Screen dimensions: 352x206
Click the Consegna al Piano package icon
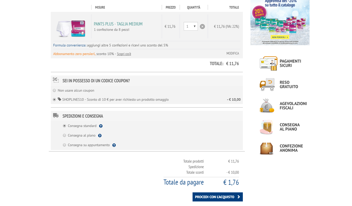tap(267, 127)
